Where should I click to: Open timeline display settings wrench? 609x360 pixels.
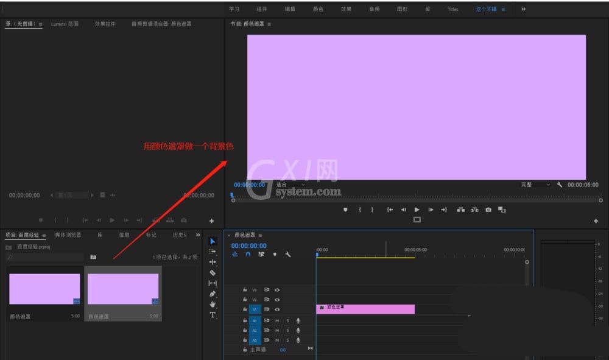pyautogui.click(x=288, y=255)
